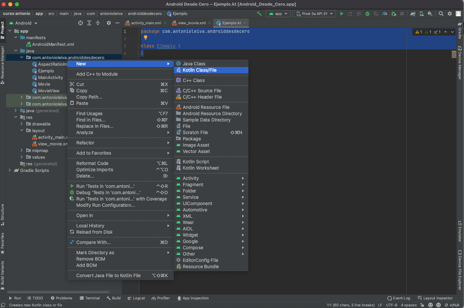Click Refactor in context menu
The height and width of the screenshot is (308, 464).
point(120,143)
